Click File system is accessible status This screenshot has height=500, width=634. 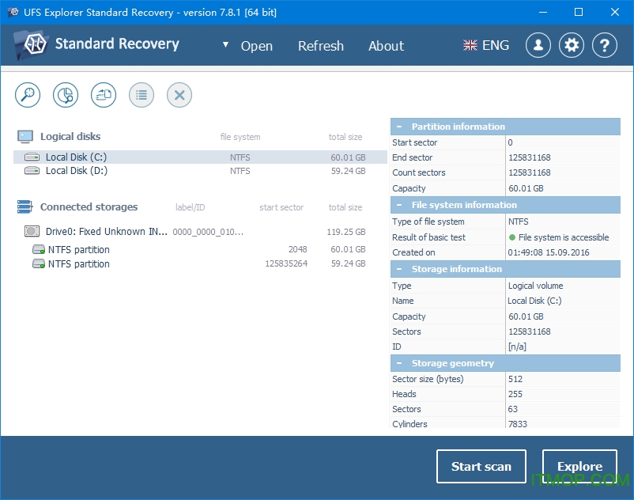559,237
